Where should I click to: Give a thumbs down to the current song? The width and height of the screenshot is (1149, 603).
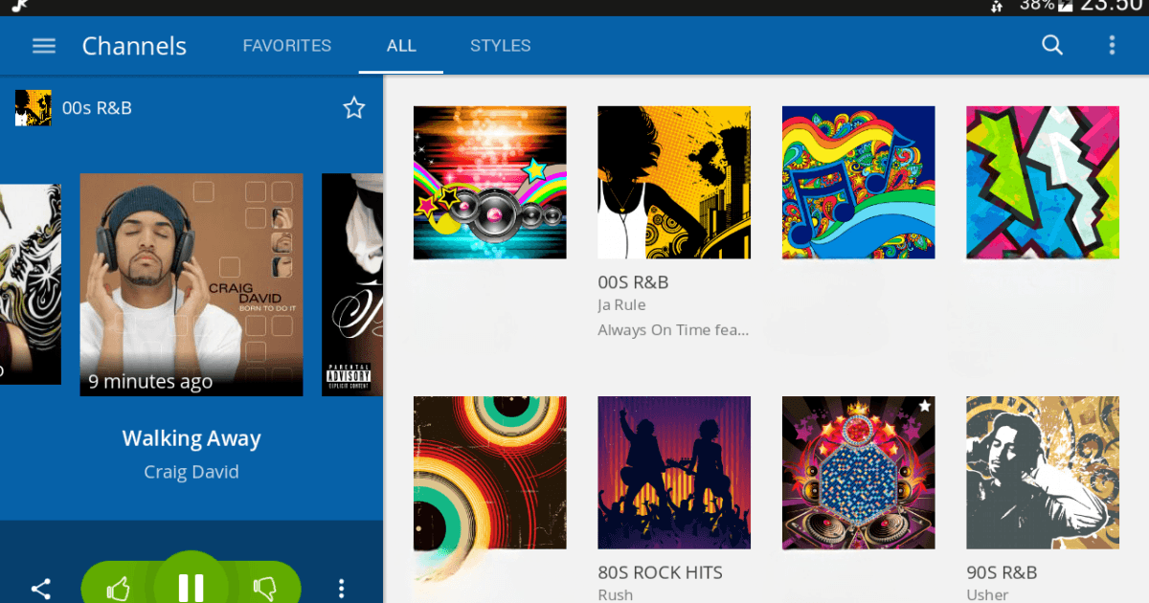click(264, 588)
